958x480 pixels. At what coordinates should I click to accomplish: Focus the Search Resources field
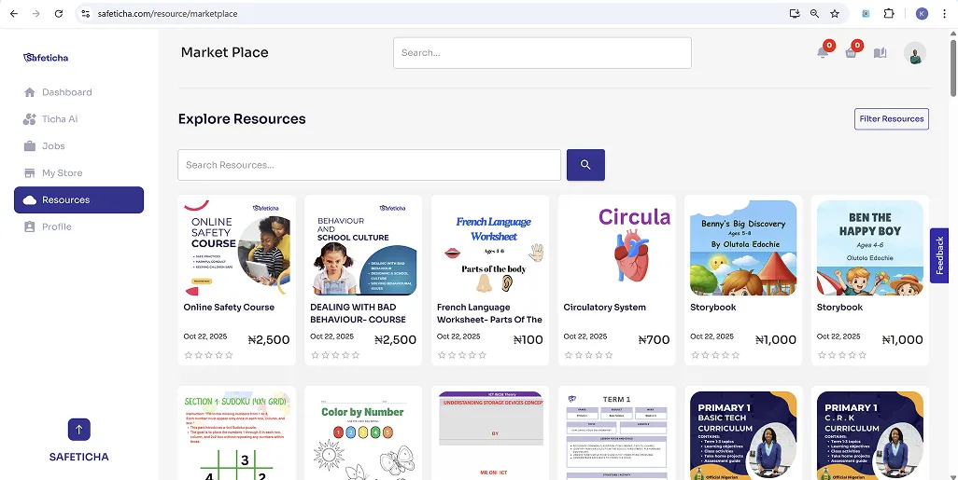click(369, 165)
